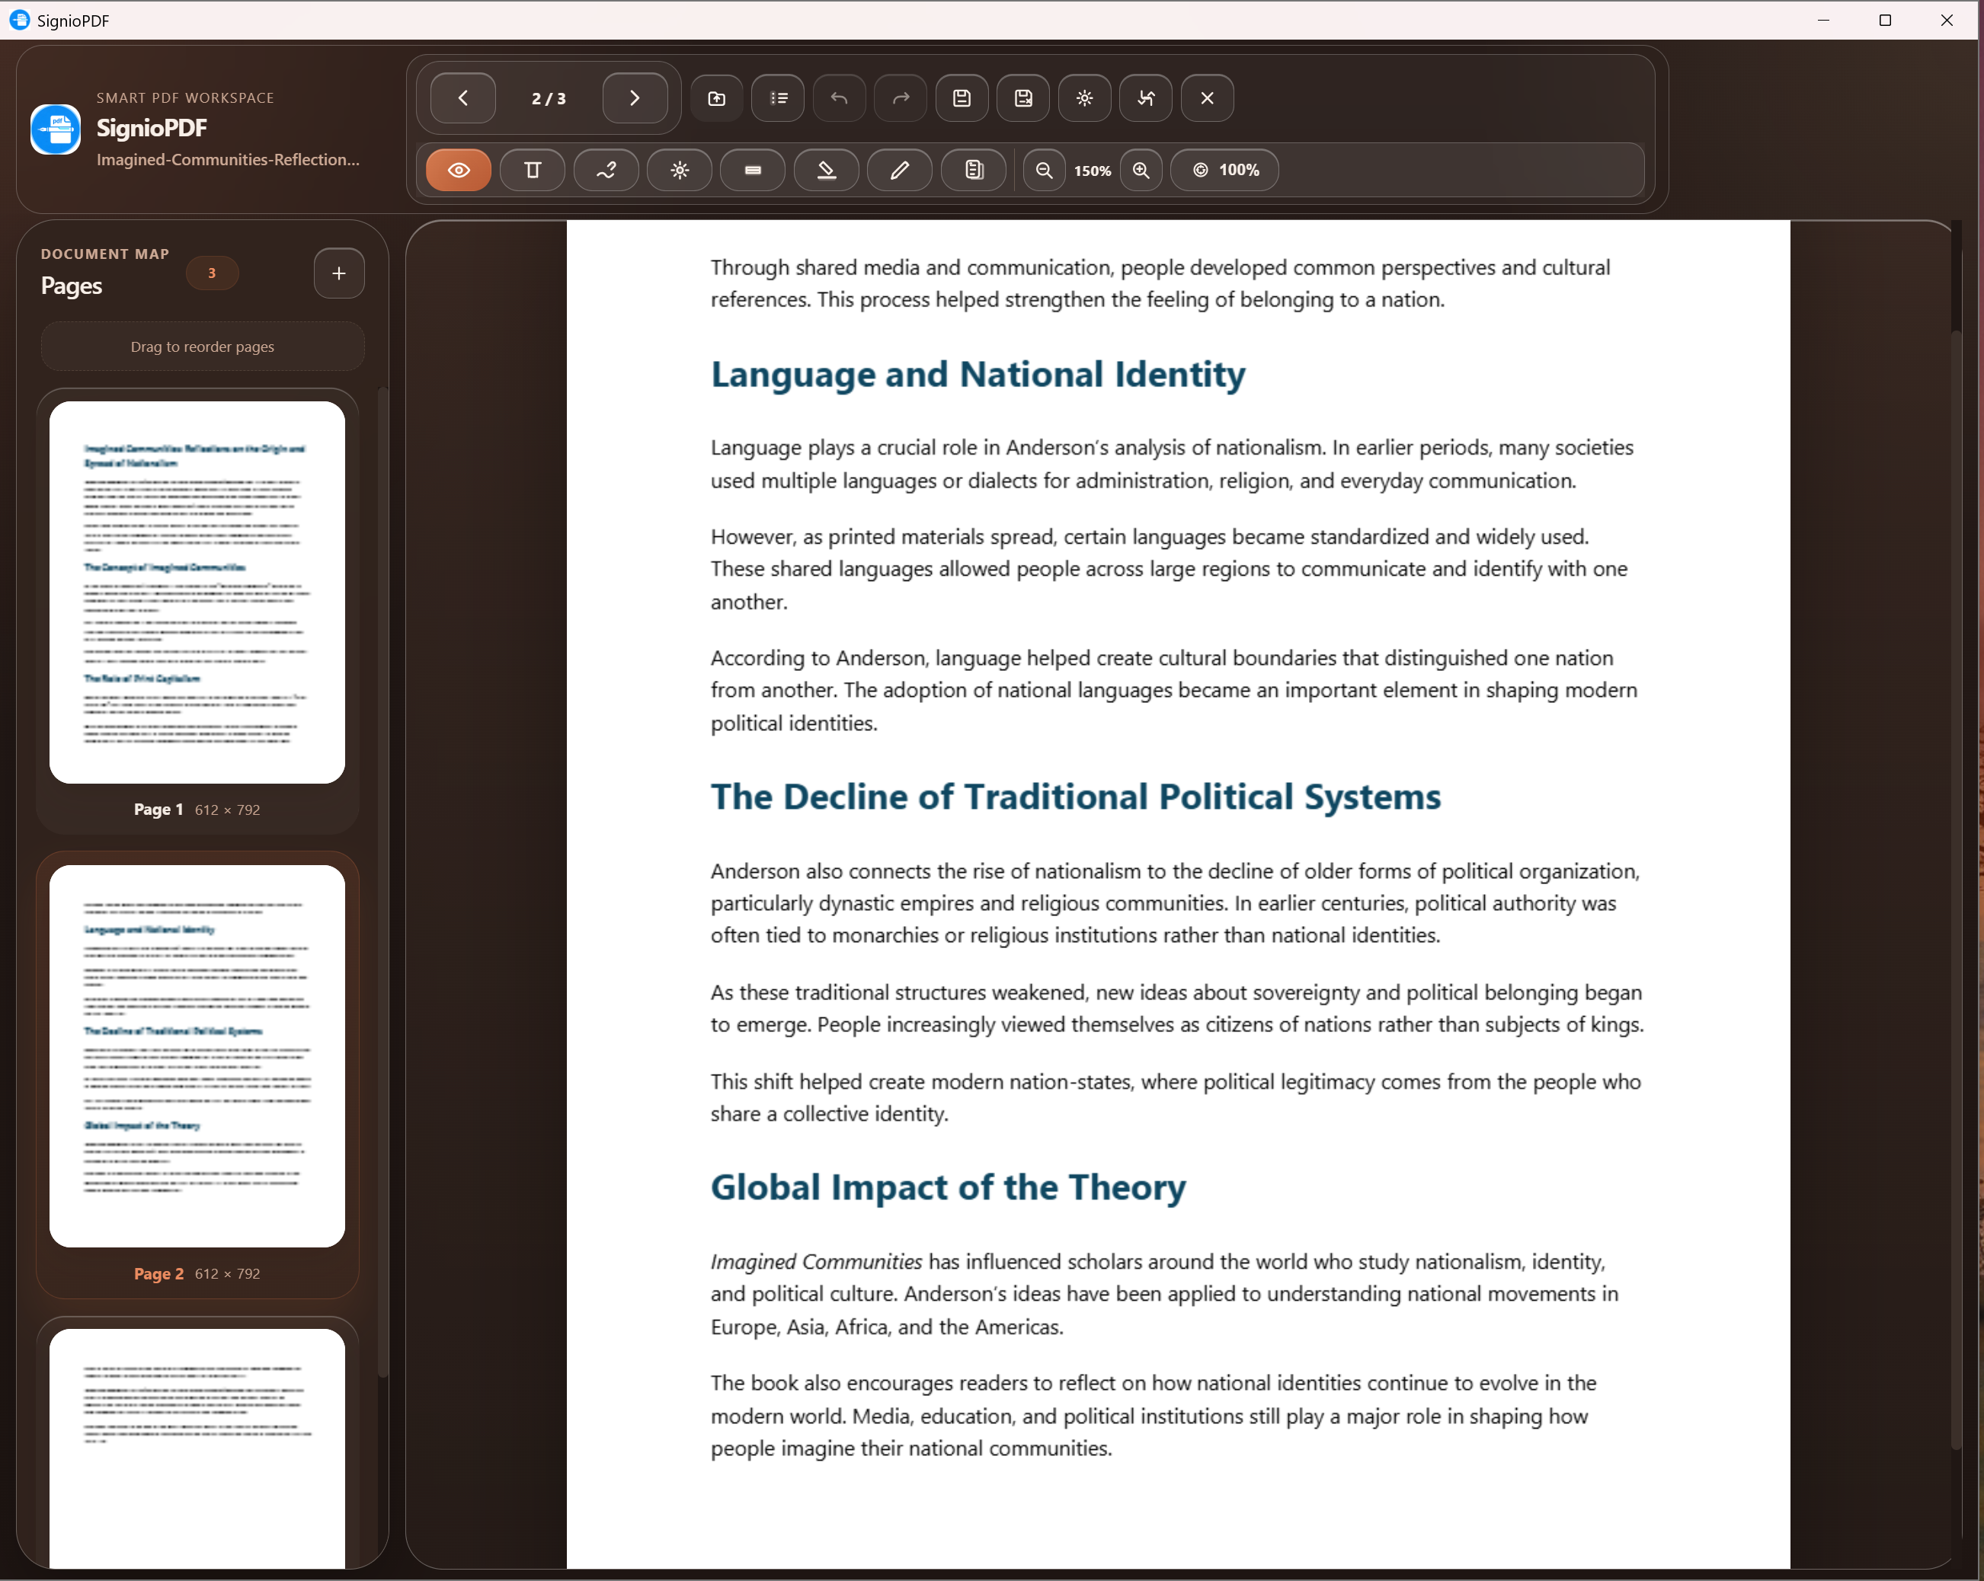Image resolution: width=1984 pixels, height=1581 pixels.
Task: Click the SignioPDF title bar icon
Action: tap(19, 21)
